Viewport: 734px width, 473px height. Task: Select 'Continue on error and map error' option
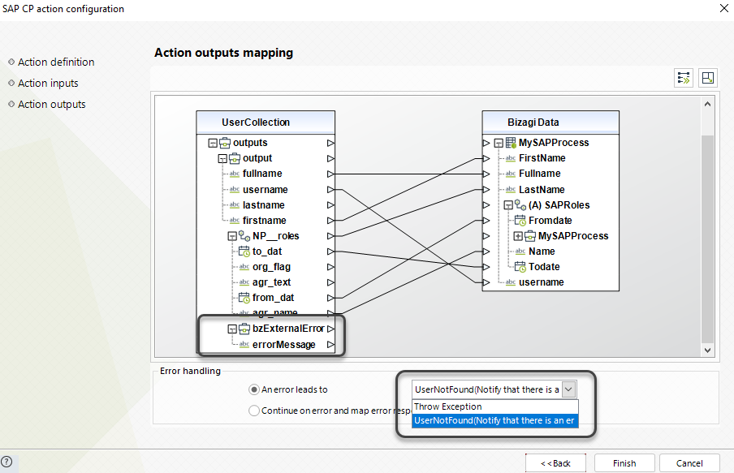254,411
